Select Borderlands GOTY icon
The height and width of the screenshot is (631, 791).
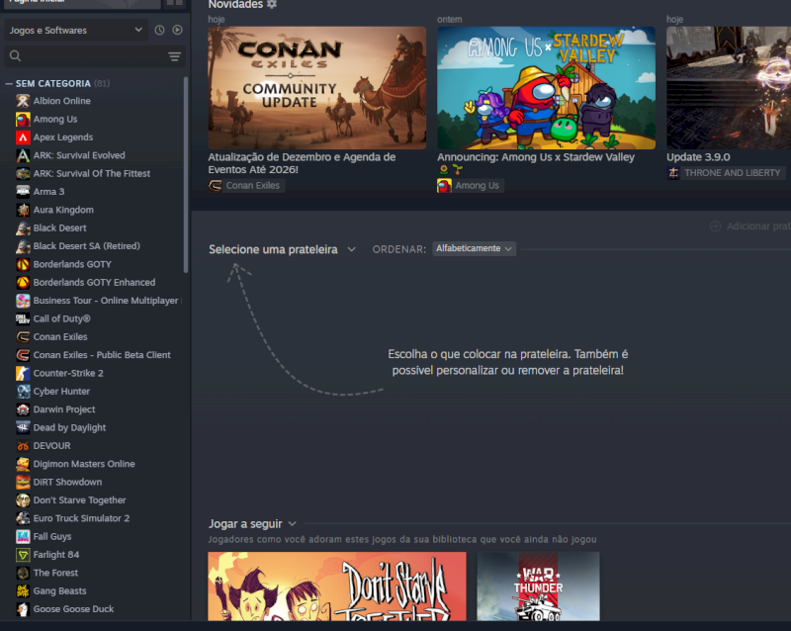(x=23, y=264)
